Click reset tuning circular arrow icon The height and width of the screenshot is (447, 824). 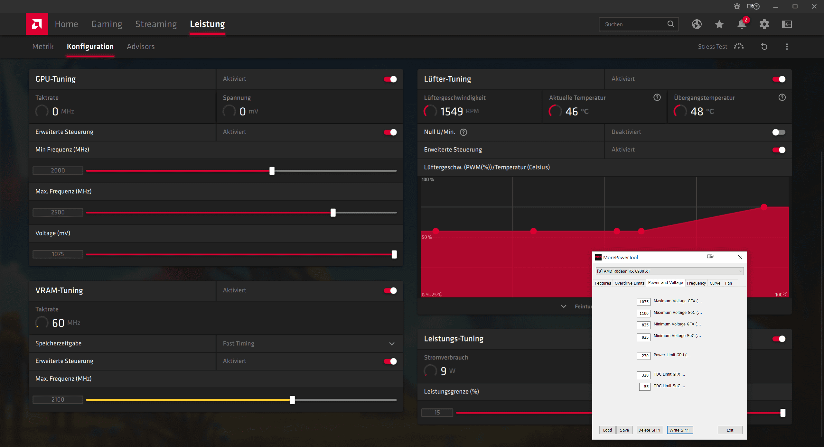click(x=764, y=47)
